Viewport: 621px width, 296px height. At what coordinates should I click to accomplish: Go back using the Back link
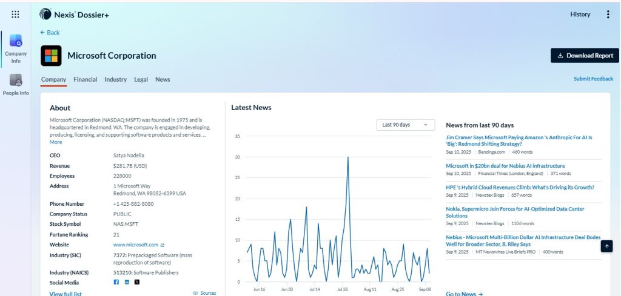[50, 33]
